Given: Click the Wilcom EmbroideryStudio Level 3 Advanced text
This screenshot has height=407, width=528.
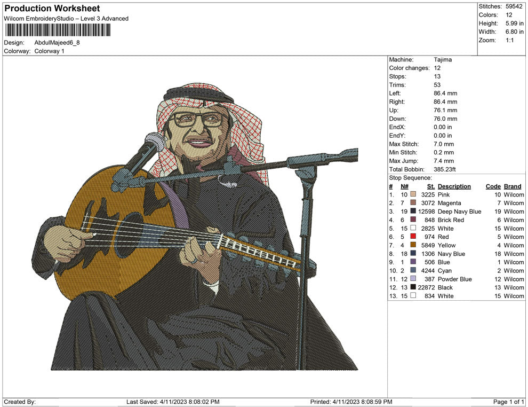Looking at the screenshot, I should (66, 19).
